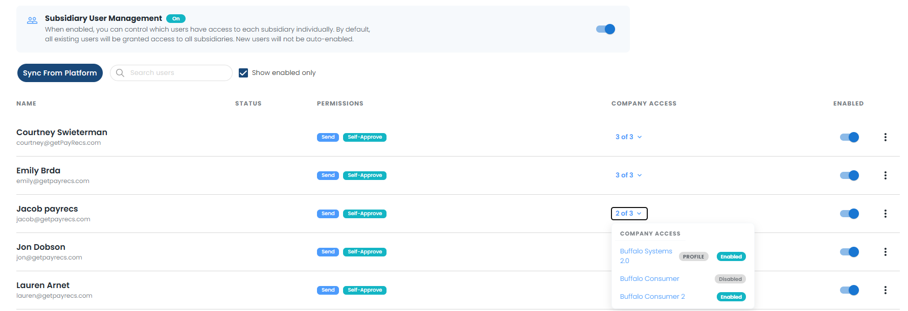Image resolution: width=908 pixels, height=311 pixels.
Task: Disable Courtney Swieterman's enabled toggle
Action: coord(849,137)
